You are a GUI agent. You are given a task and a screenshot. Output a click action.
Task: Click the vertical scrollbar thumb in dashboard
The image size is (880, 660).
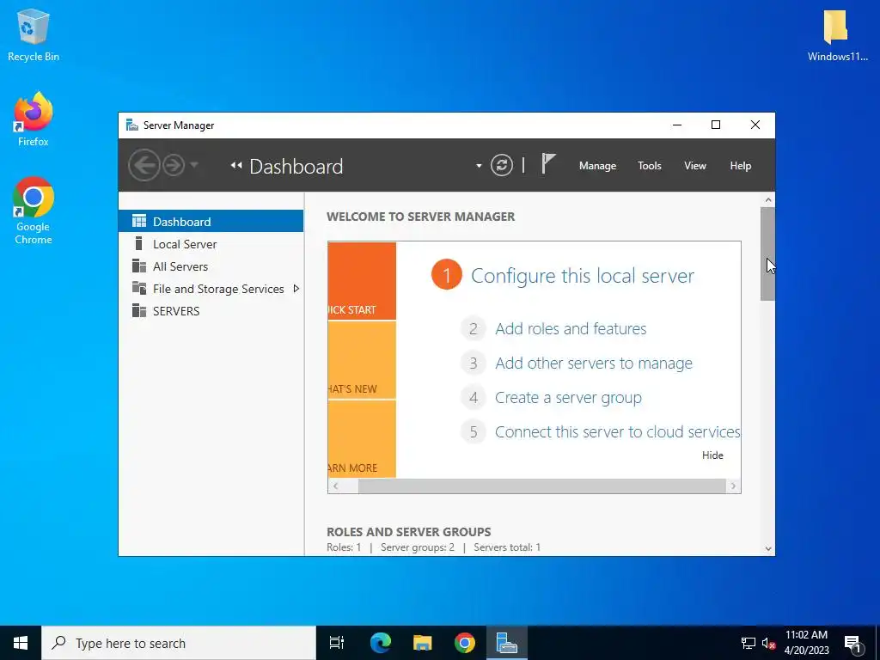coord(767,254)
